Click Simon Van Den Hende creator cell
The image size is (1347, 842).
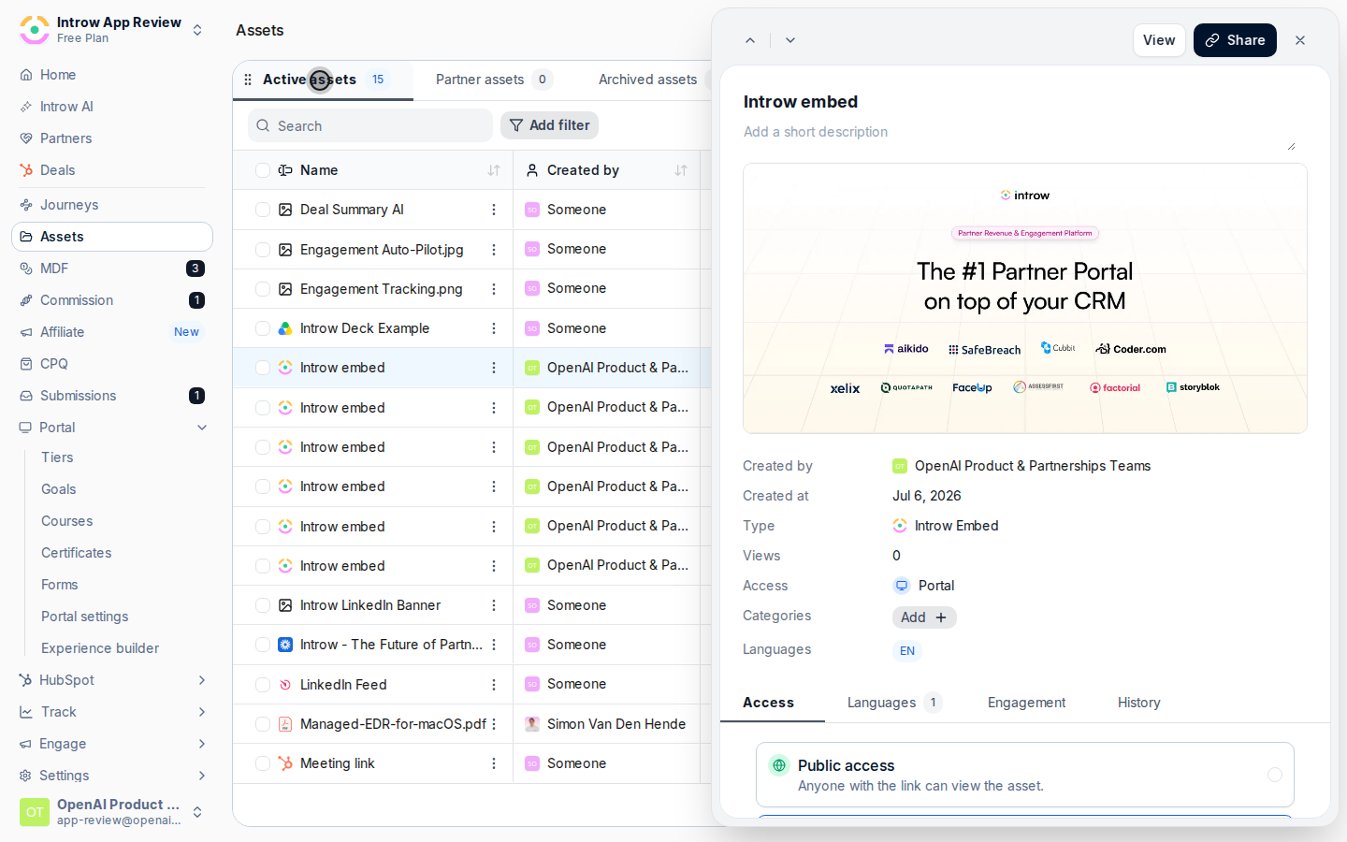coord(606,724)
